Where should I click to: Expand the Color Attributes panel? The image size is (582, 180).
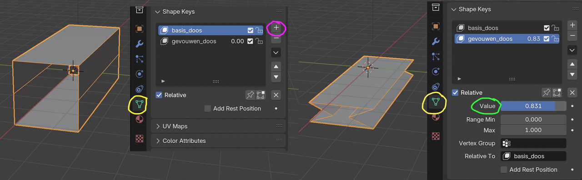coord(158,141)
